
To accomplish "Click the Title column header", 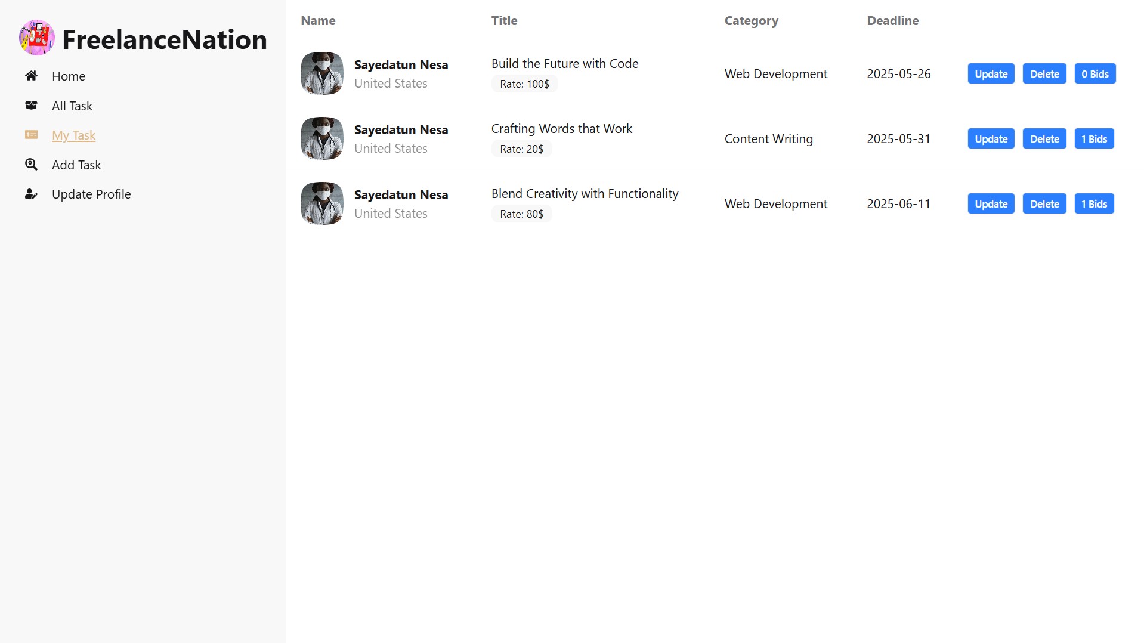I will pyautogui.click(x=504, y=20).
